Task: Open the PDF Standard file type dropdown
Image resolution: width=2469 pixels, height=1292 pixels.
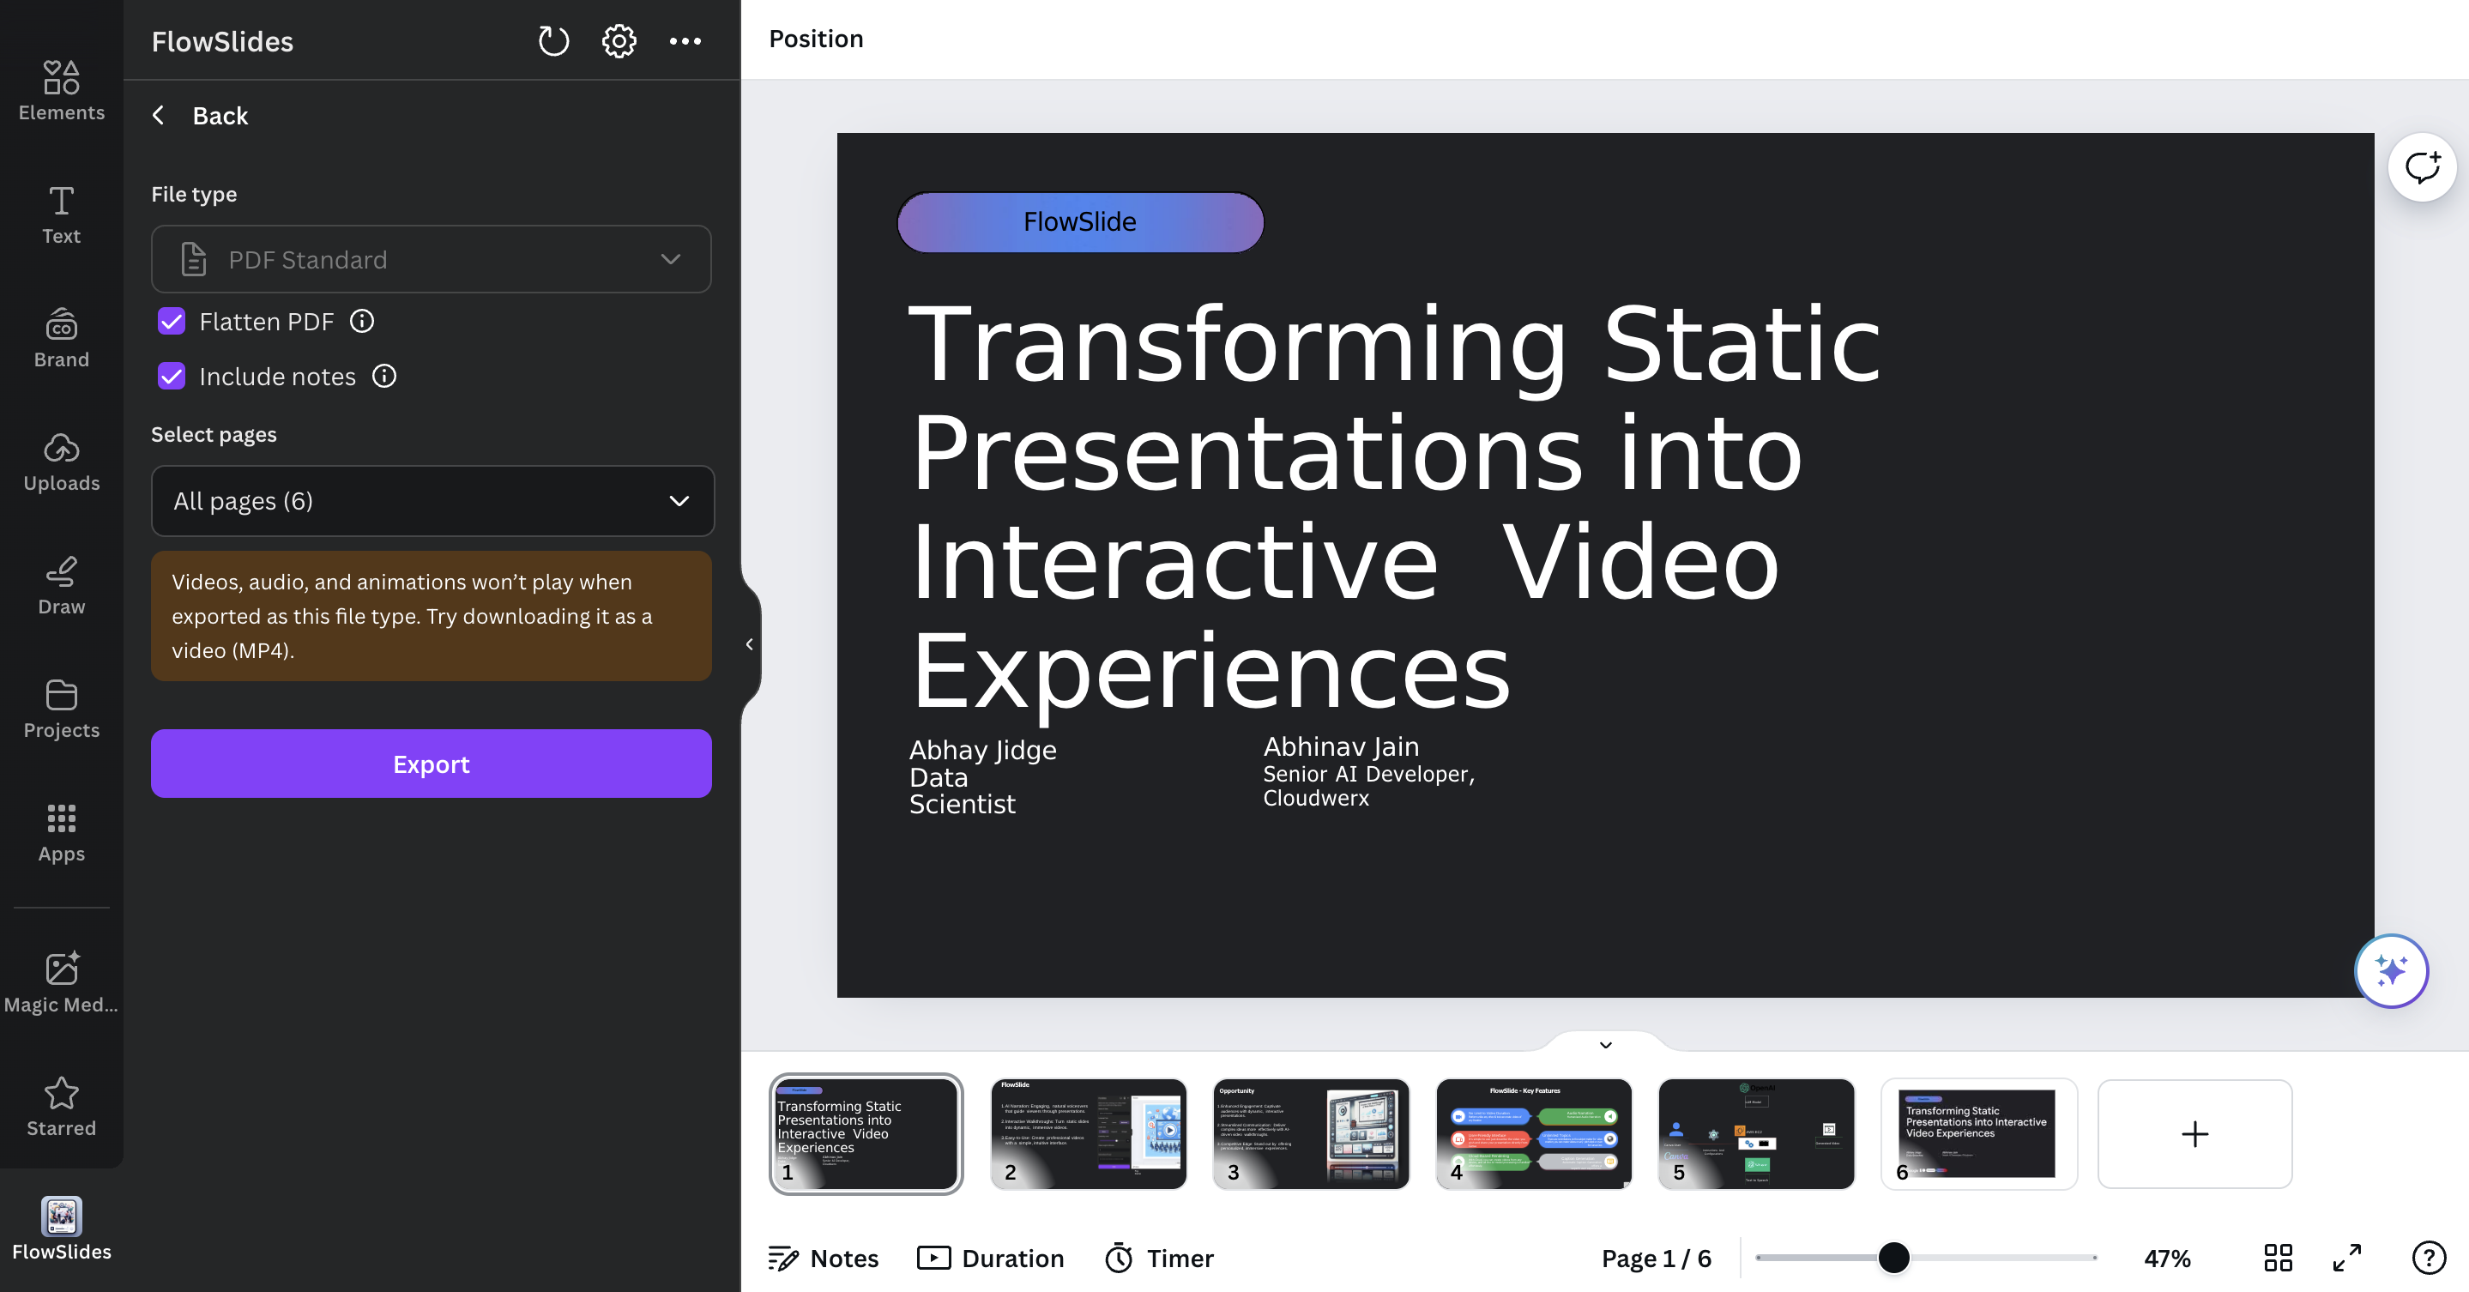Action: click(x=431, y=259)
